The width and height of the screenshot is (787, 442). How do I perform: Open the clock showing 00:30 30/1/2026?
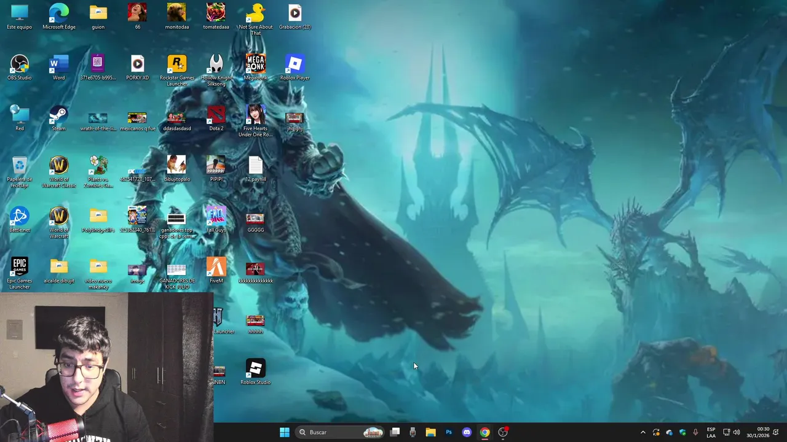point(758,432)
